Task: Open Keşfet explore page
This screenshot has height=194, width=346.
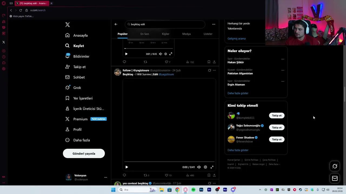Action: [75, 46]
